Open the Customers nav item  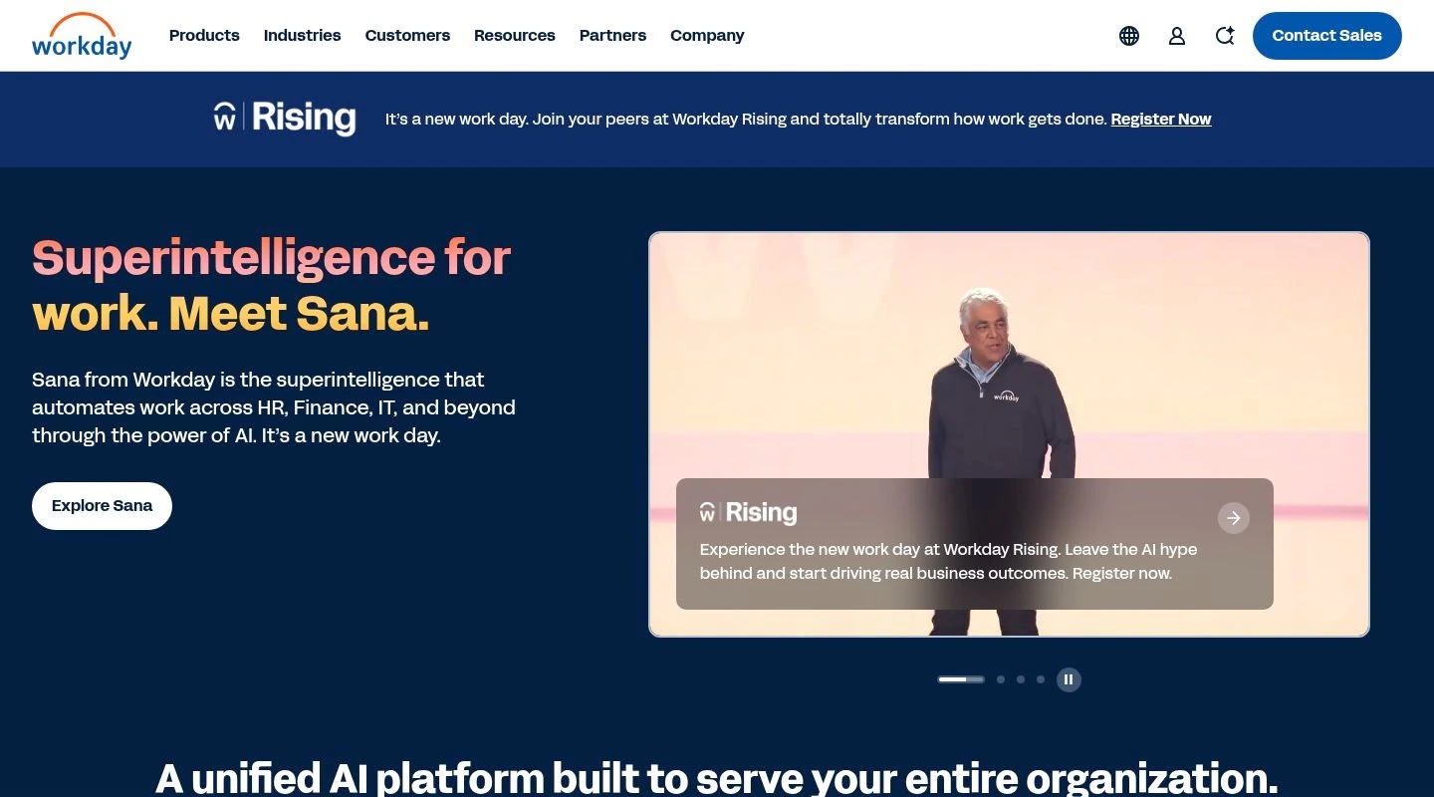[x=407, y=36]
